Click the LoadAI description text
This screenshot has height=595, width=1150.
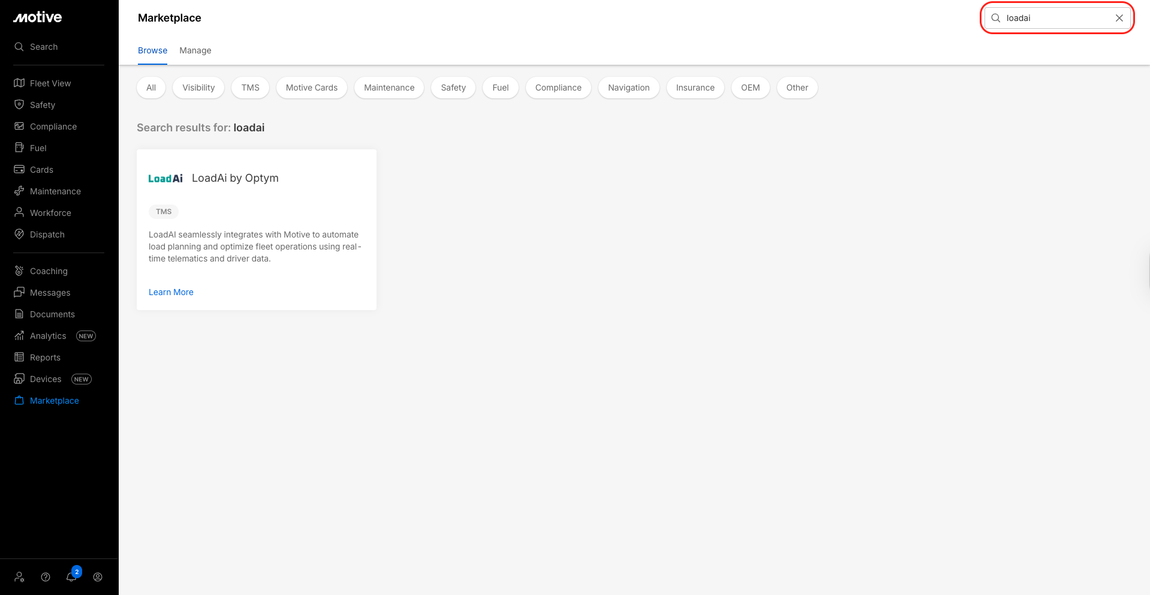[255, 247]
